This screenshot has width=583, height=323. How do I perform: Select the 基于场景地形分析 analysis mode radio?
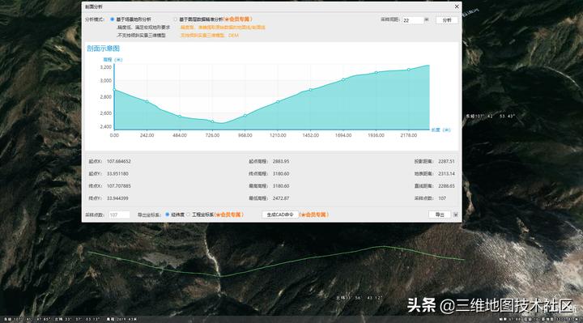point(112,19)
